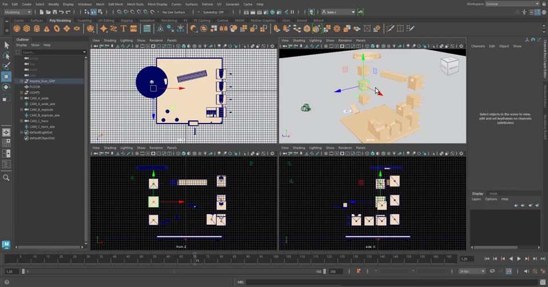The image size is (548, 287).
Task: Click the Undo arrow icon
Action: coord(62,12)
